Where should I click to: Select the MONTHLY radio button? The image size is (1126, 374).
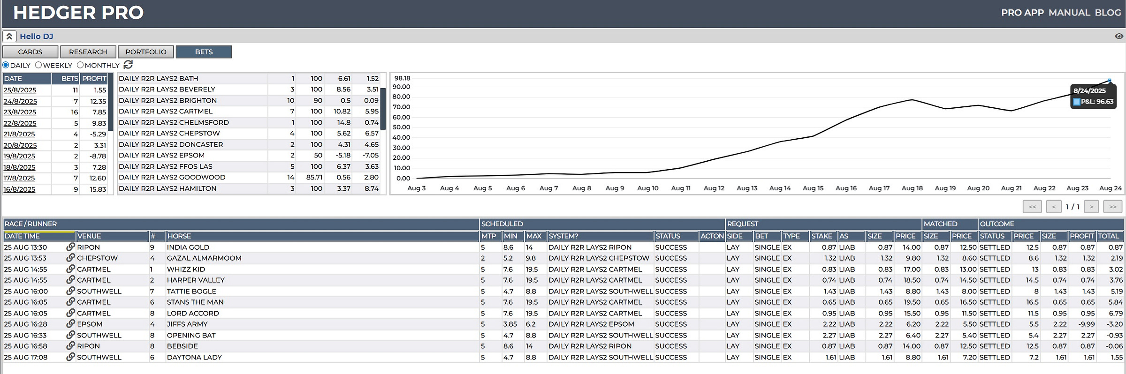[80, 65]
